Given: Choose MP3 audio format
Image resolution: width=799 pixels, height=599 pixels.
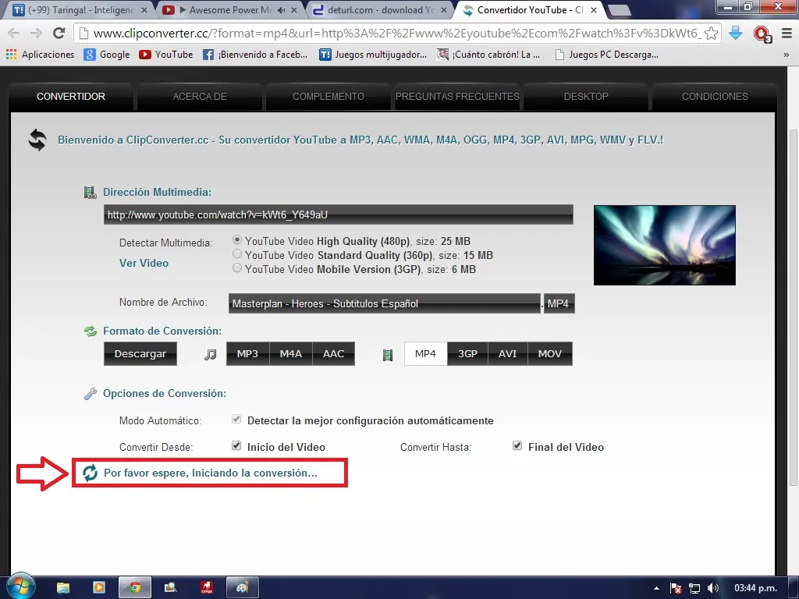Looking at the screenshot, I should point(247,353).
